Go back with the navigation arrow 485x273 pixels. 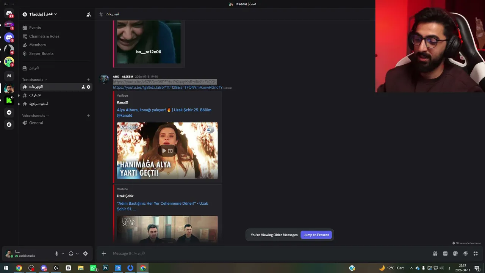(x=6, y=4)
